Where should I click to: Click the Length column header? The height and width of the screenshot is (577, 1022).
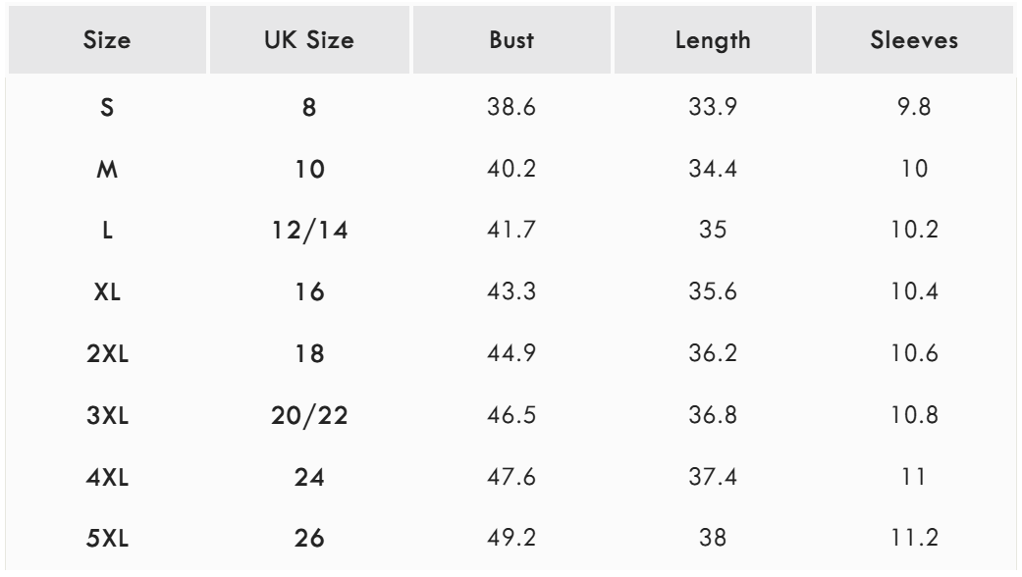click(x=713, y=45)
